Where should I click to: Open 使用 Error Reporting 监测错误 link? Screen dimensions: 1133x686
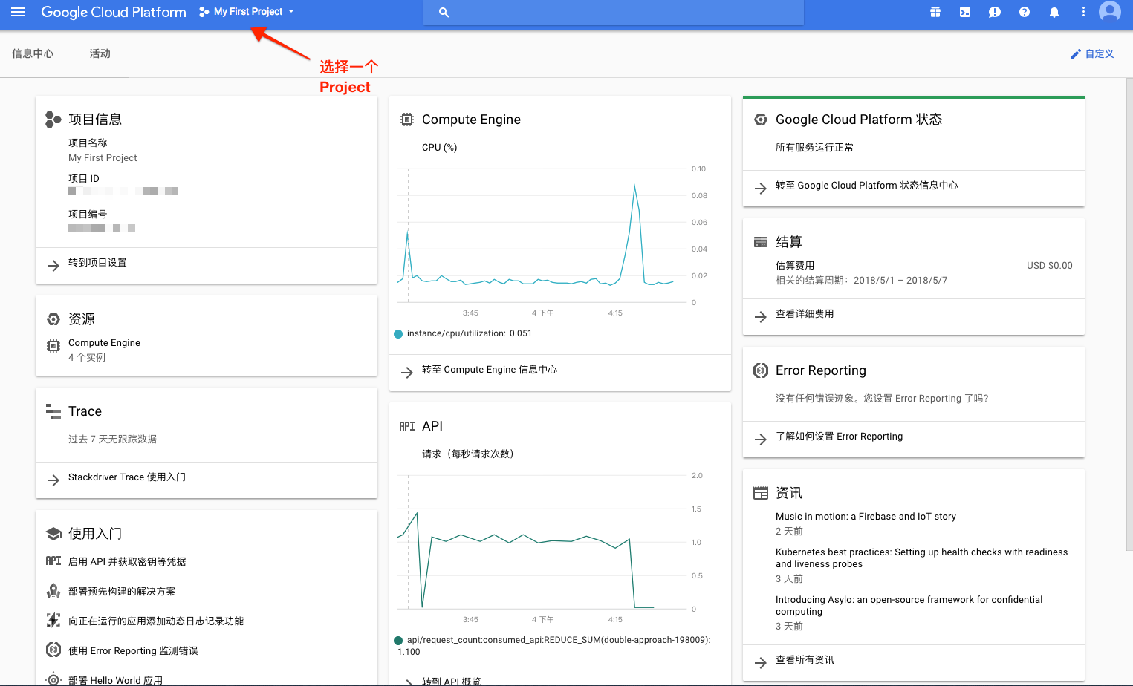tap(133, 650)
